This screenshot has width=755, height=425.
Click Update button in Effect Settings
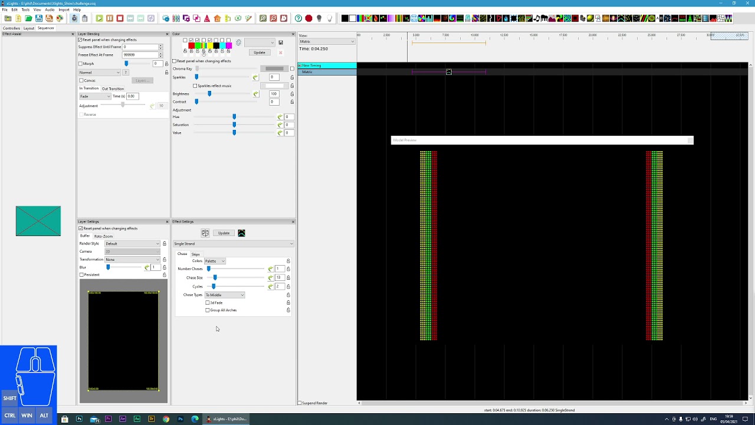click(224, 233)
